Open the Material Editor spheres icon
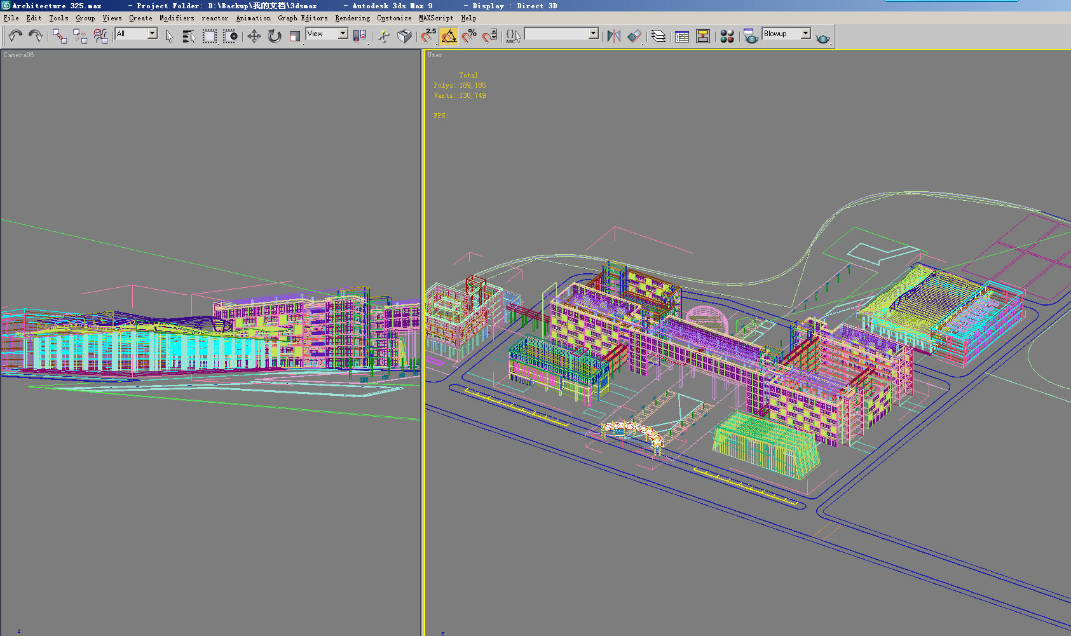 pyautogui.click(x=727, y=36)
